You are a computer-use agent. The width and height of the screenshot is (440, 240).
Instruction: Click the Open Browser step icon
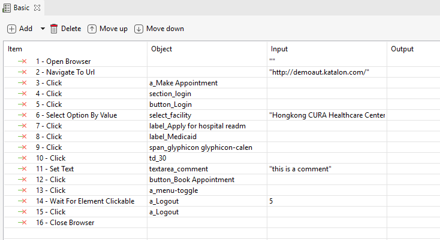(x=22, y=61)
